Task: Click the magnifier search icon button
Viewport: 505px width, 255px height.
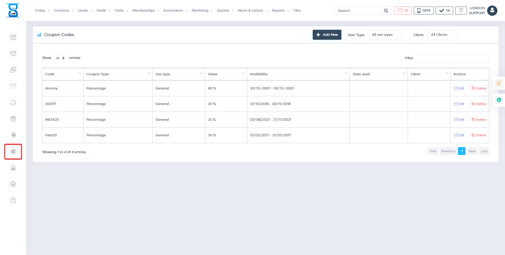Action: coord(386,11)
